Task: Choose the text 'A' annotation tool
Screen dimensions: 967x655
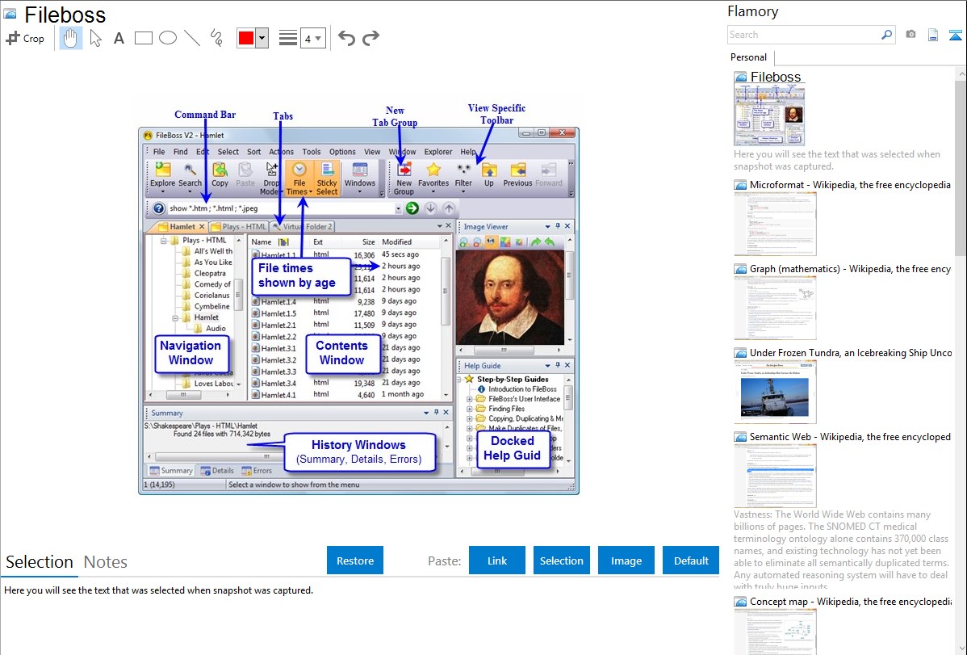Action: coord(119,38)
